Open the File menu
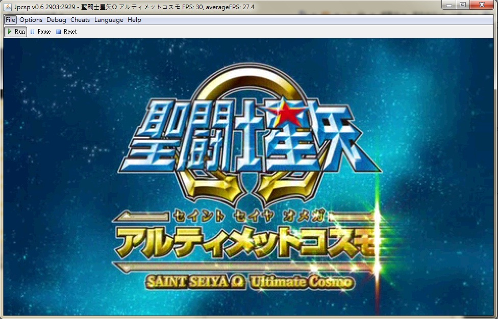This screenshot has width=498, height=319. (x=10, y=20)
